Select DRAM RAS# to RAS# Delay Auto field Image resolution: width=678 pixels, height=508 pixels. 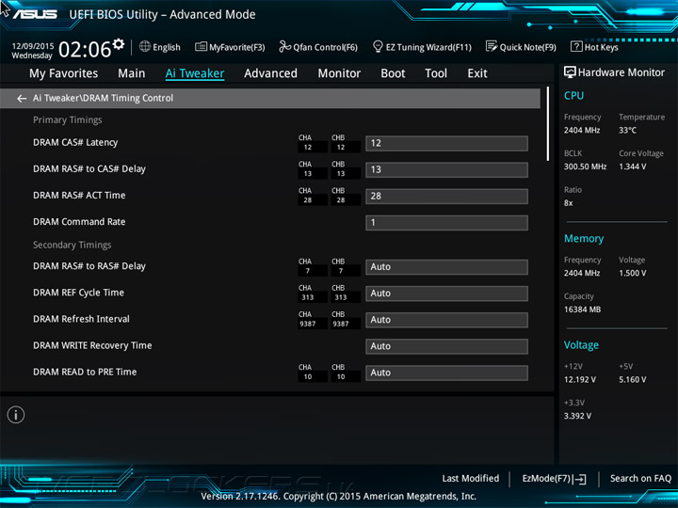coord(446,267)
